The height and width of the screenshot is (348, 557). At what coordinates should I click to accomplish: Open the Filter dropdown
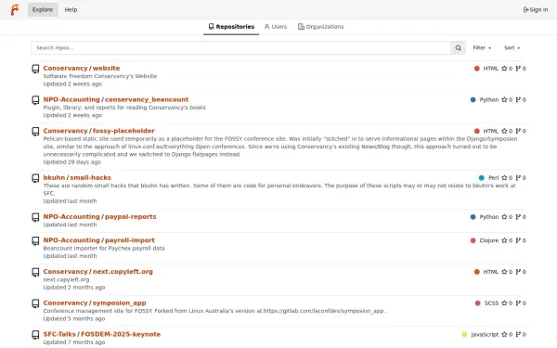pos(482,48)
